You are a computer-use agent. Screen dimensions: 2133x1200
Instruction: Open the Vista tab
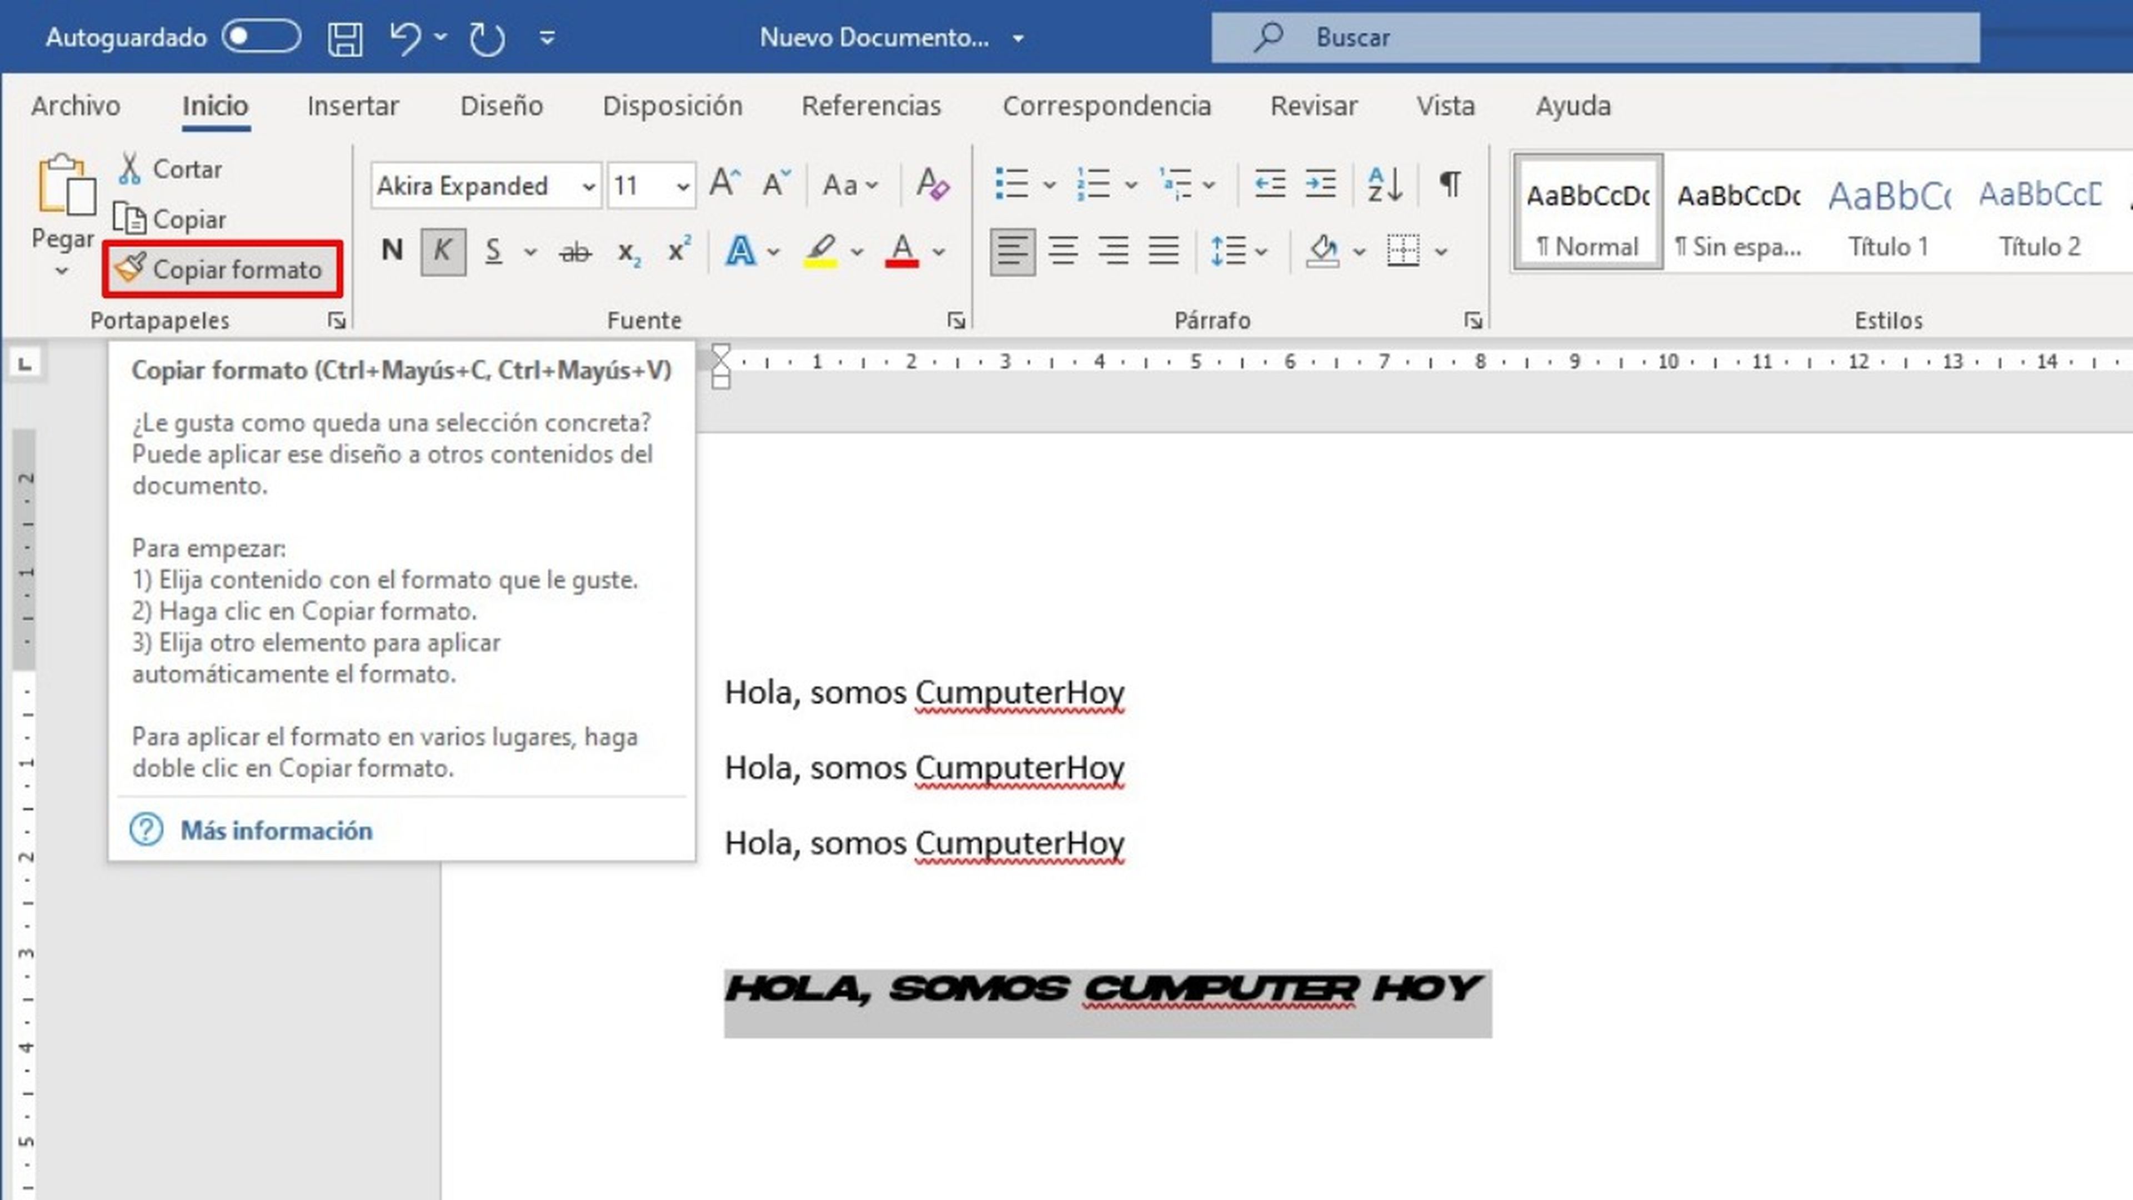(1446, 106)
